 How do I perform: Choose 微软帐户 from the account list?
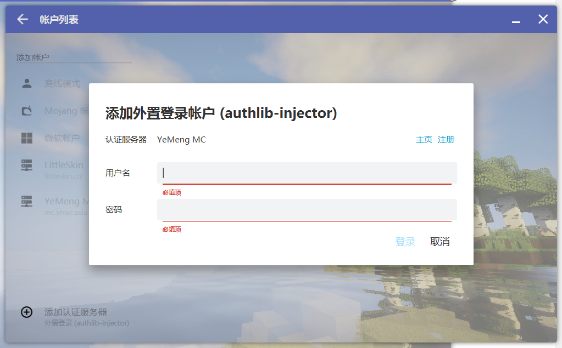click(x=62, y=138)
